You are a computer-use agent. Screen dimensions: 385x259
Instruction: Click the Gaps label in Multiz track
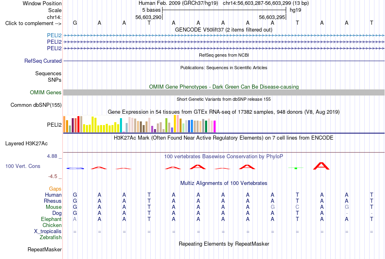click(55, 189)
